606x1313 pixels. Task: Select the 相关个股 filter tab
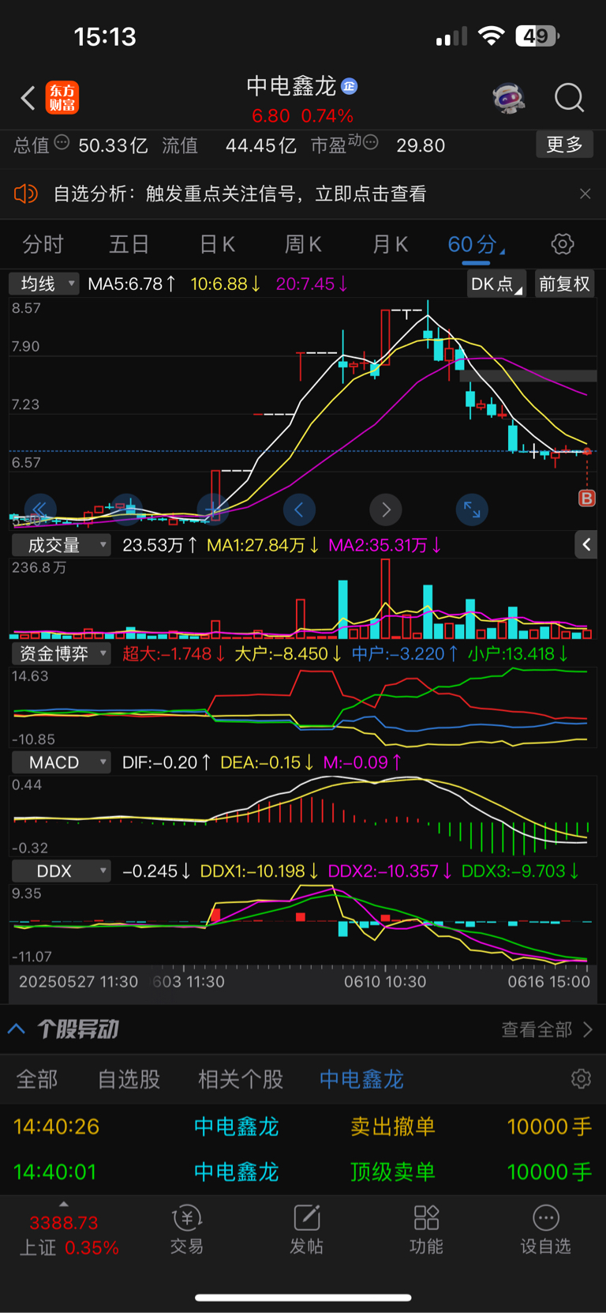(x=241, y=1079)
